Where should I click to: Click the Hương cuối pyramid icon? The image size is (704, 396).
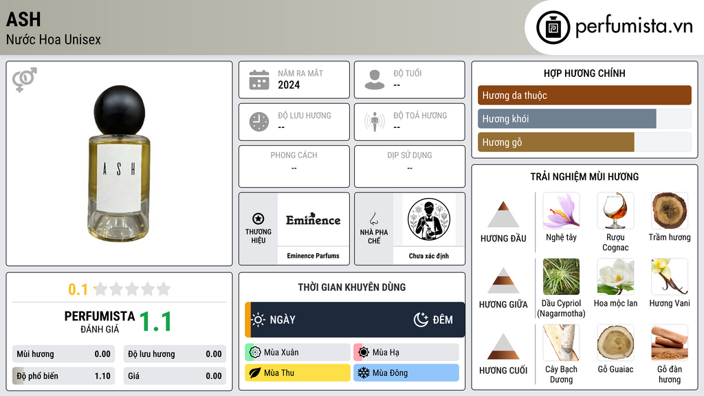click(503, 346)
